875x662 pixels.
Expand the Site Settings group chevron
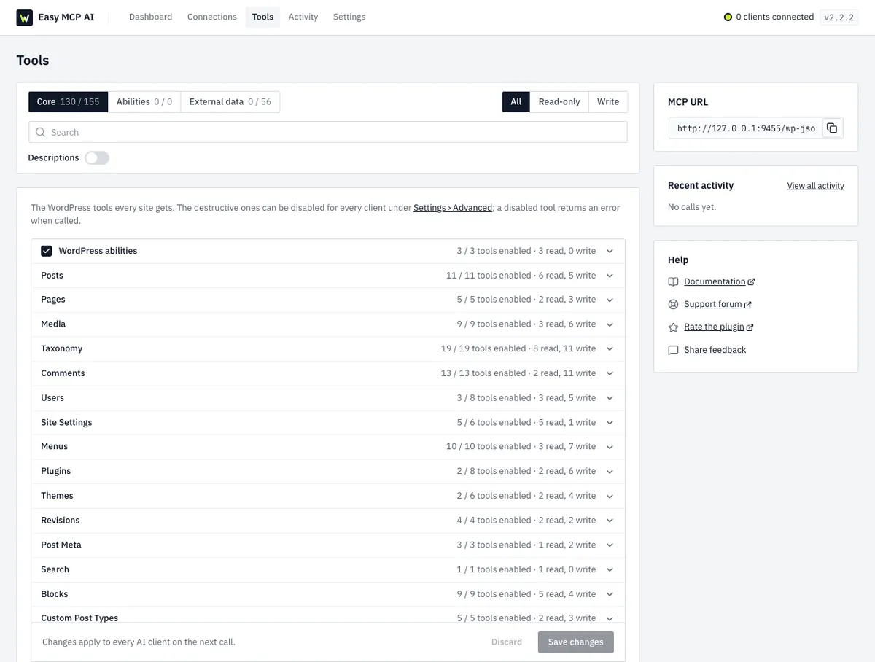[610, 423]
